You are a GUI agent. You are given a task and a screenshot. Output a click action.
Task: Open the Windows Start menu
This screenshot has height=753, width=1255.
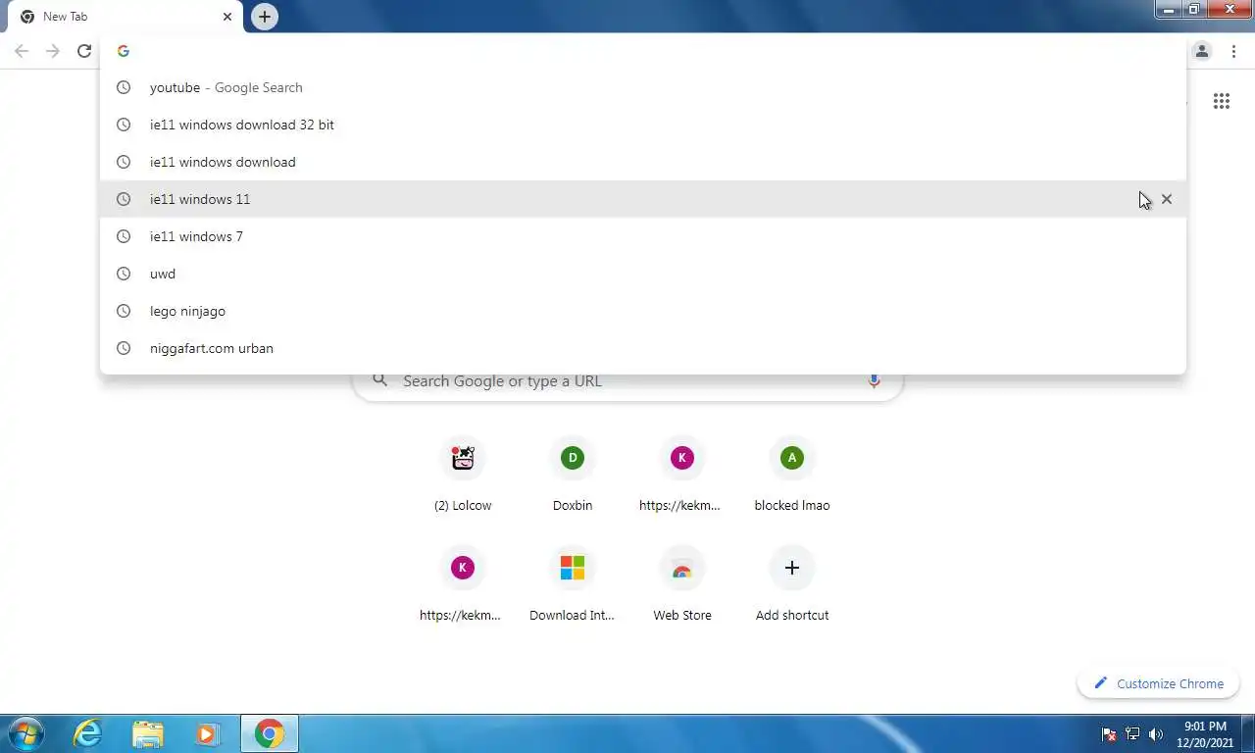(25, 733)
